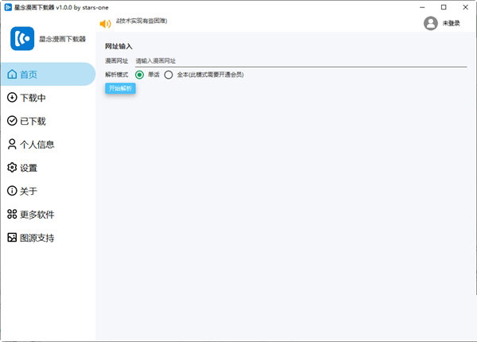Close the 星念漫画下载器 window
This screenshot has width=477, height=342.
tap(465, 6)
